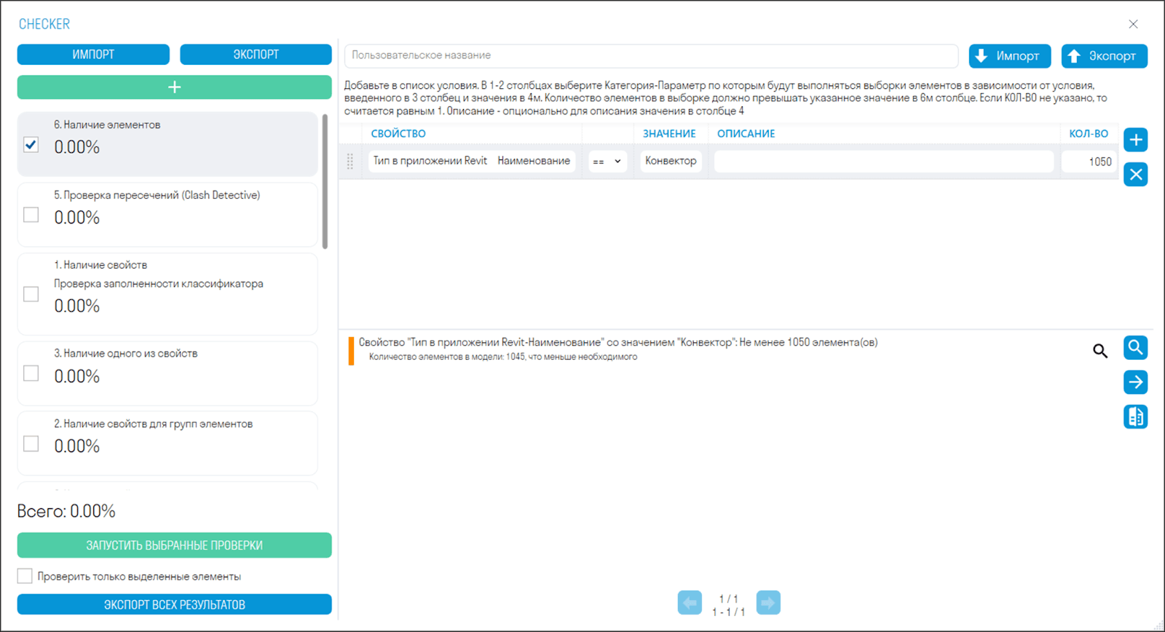Image resolution: width=1165 pixels, height=632 pixels.
Task: Click the left ЭКСПОРТ button
Action: (x=256, y=55)
